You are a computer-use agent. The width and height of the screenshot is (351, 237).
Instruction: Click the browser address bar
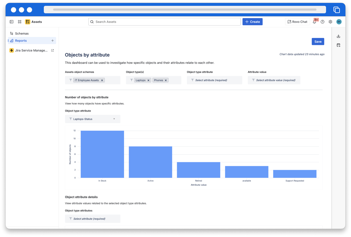coord(185,10)
